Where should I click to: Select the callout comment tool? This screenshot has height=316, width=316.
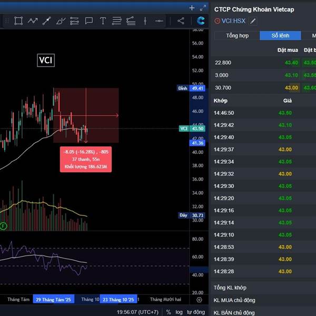88,21
